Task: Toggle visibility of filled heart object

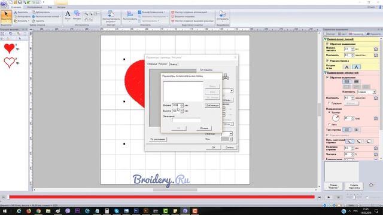Action: coord(17,49)
